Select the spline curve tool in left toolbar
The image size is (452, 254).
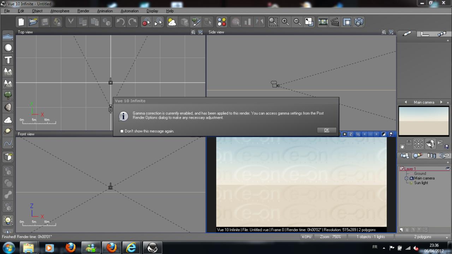(8, 144)
